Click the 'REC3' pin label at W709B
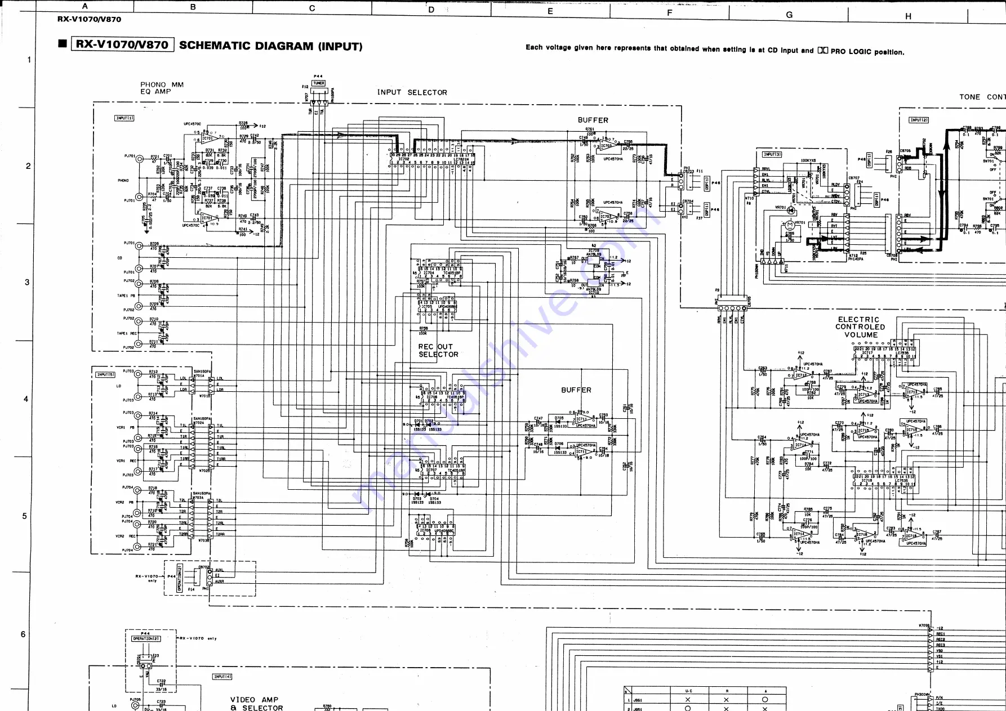 [x=941, y=645]
